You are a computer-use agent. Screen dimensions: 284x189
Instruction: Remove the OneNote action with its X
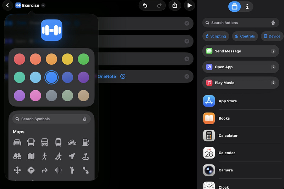[x=187, y=76]
